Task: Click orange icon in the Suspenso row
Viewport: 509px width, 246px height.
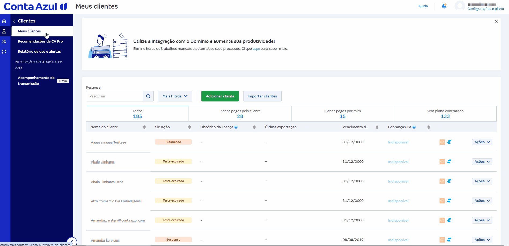Action: coord(442,240)
